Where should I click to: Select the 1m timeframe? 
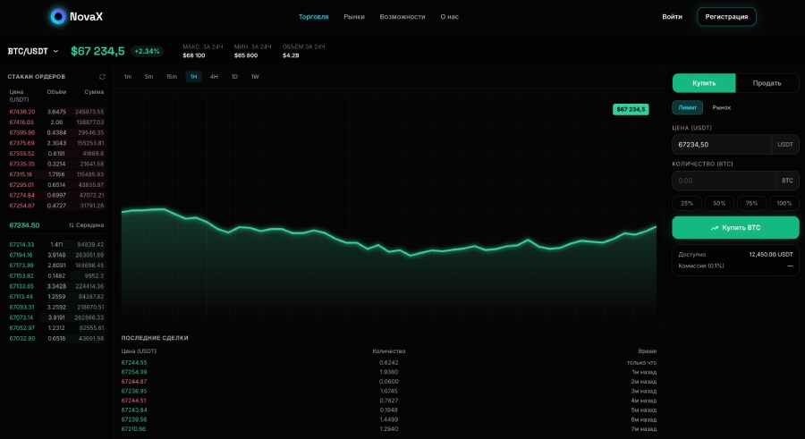point(128,77)
